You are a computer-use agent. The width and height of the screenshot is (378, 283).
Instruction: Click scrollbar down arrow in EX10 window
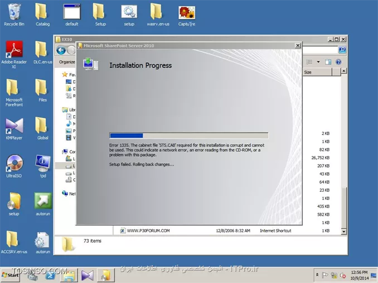tap(344, 231)
